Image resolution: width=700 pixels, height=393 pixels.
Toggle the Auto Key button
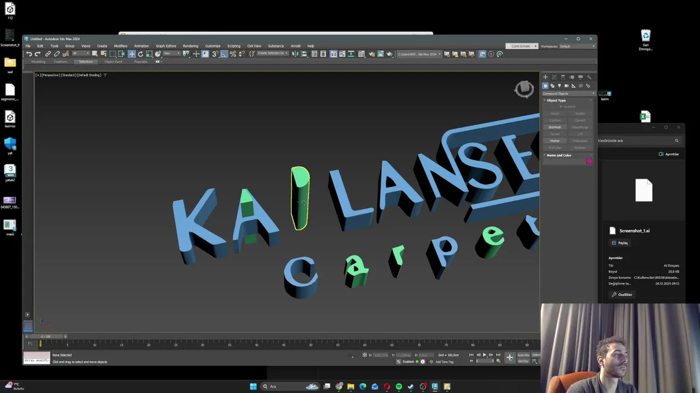tap(523, 355)
